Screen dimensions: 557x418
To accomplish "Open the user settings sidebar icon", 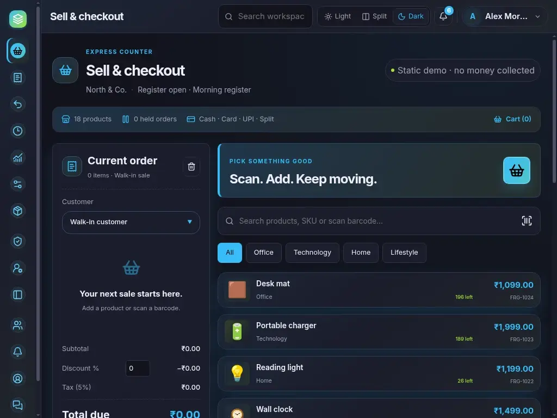I will tap(18, 268).
